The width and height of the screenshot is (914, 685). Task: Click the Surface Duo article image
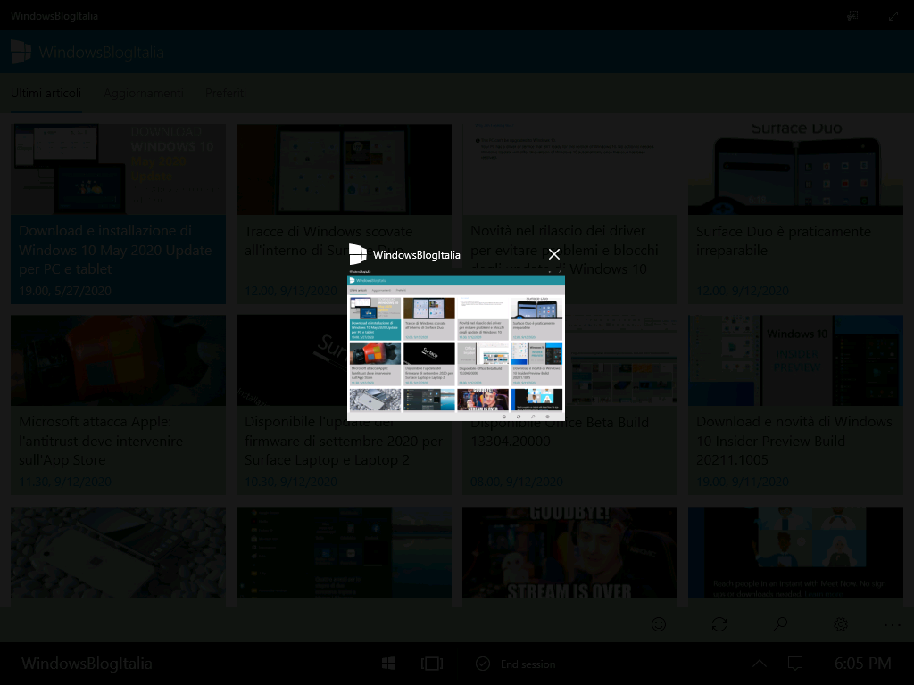pos(795,169)
